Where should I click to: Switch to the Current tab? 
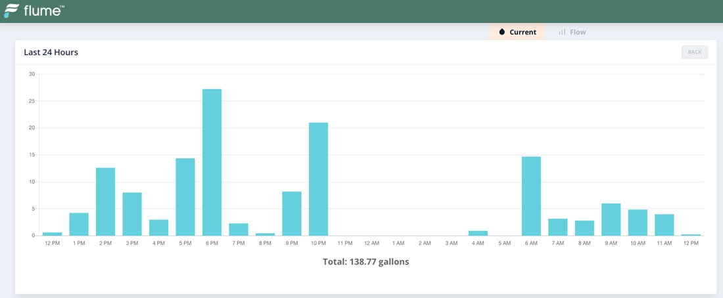517,32
